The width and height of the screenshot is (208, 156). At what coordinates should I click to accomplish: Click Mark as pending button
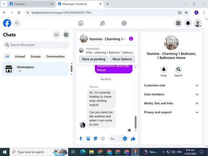pos(94,59)
